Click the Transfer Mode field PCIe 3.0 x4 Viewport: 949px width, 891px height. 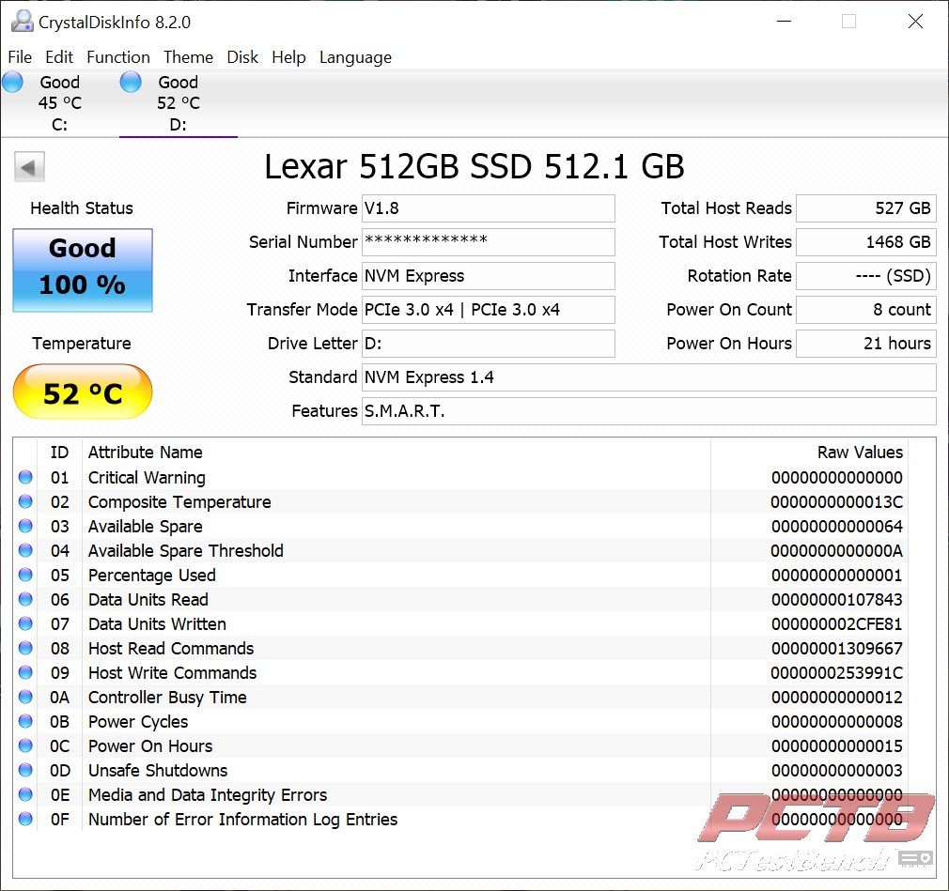pyautogui.click(x=489, y=310)
